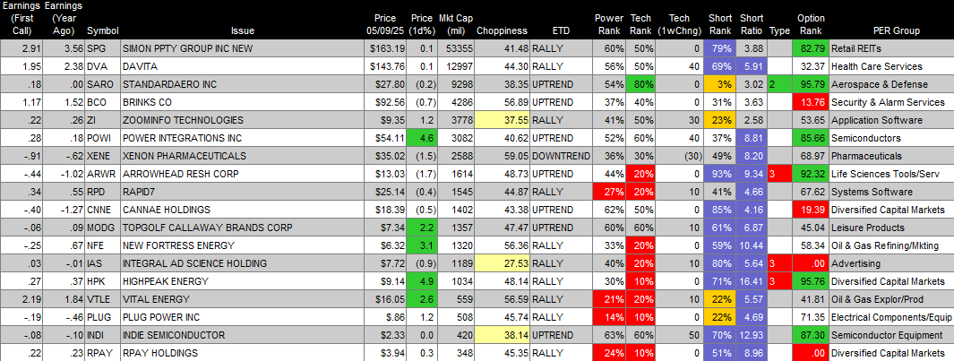Viewport: 954px width, 361px height.
Task: Select the 12.93 Short Ratio cell
Action: pyautogui.click(x=752, y=335)
